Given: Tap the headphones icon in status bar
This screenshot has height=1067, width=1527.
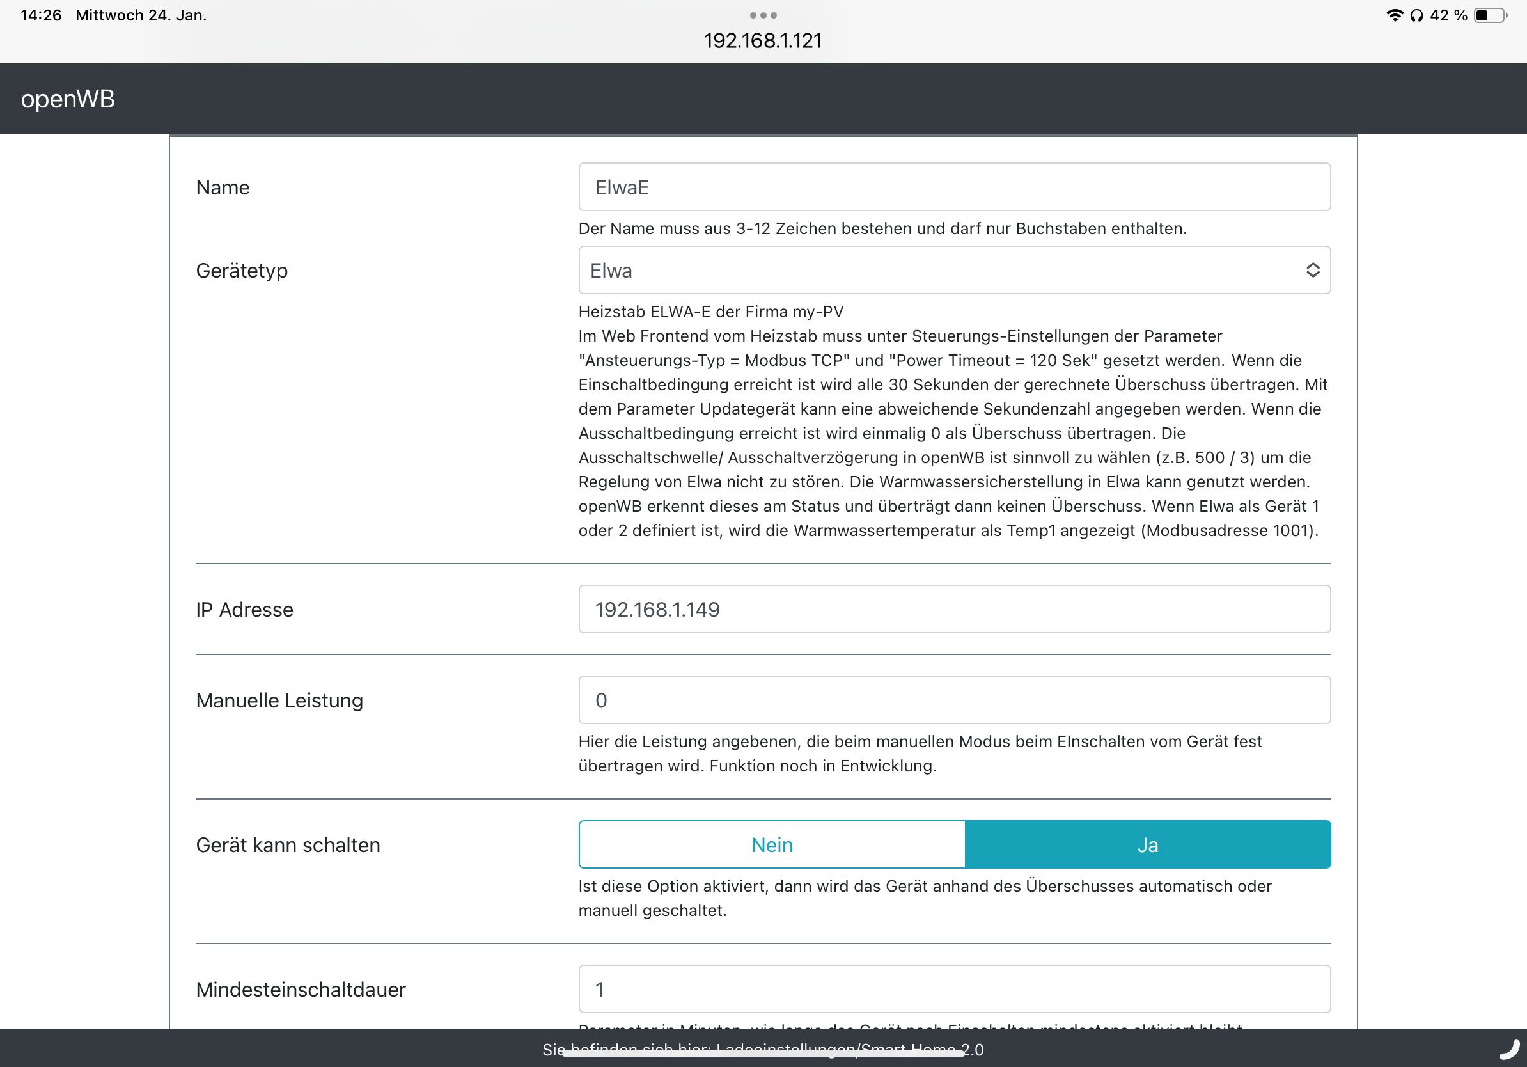Looking at the screenshot, I should click(x=1416, y=15).
